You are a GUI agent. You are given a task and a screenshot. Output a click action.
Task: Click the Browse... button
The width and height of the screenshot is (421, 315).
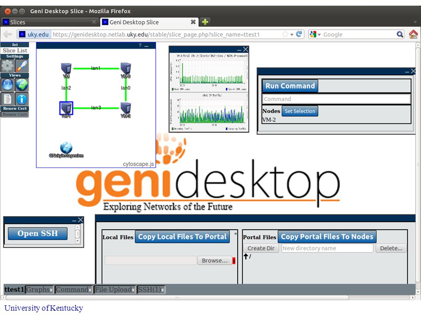[214, 261]
